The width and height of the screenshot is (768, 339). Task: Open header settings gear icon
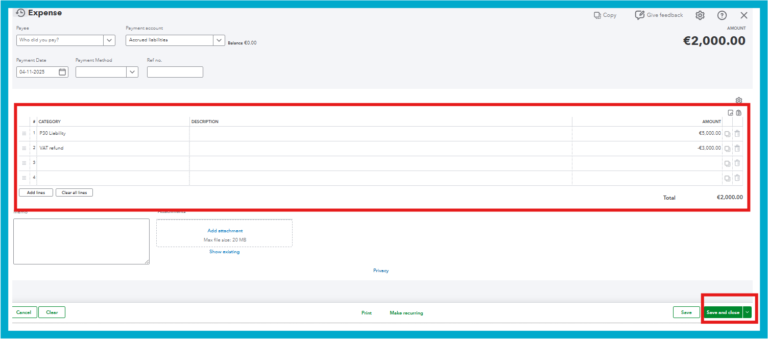[x=700, y=15]
